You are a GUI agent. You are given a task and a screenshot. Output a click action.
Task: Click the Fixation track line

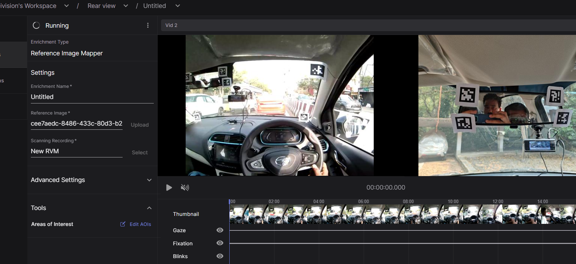click(402, 243)
